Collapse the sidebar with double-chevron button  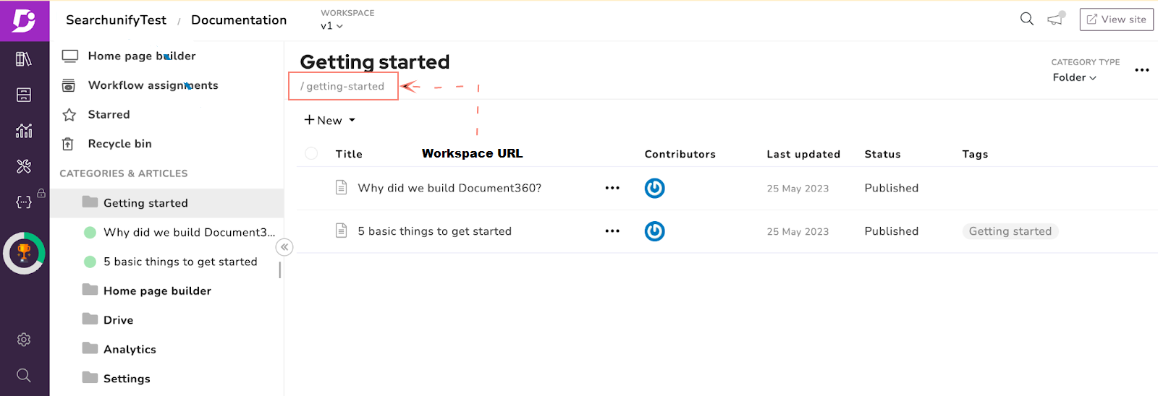pyautogui.click(x=284, y=247)
